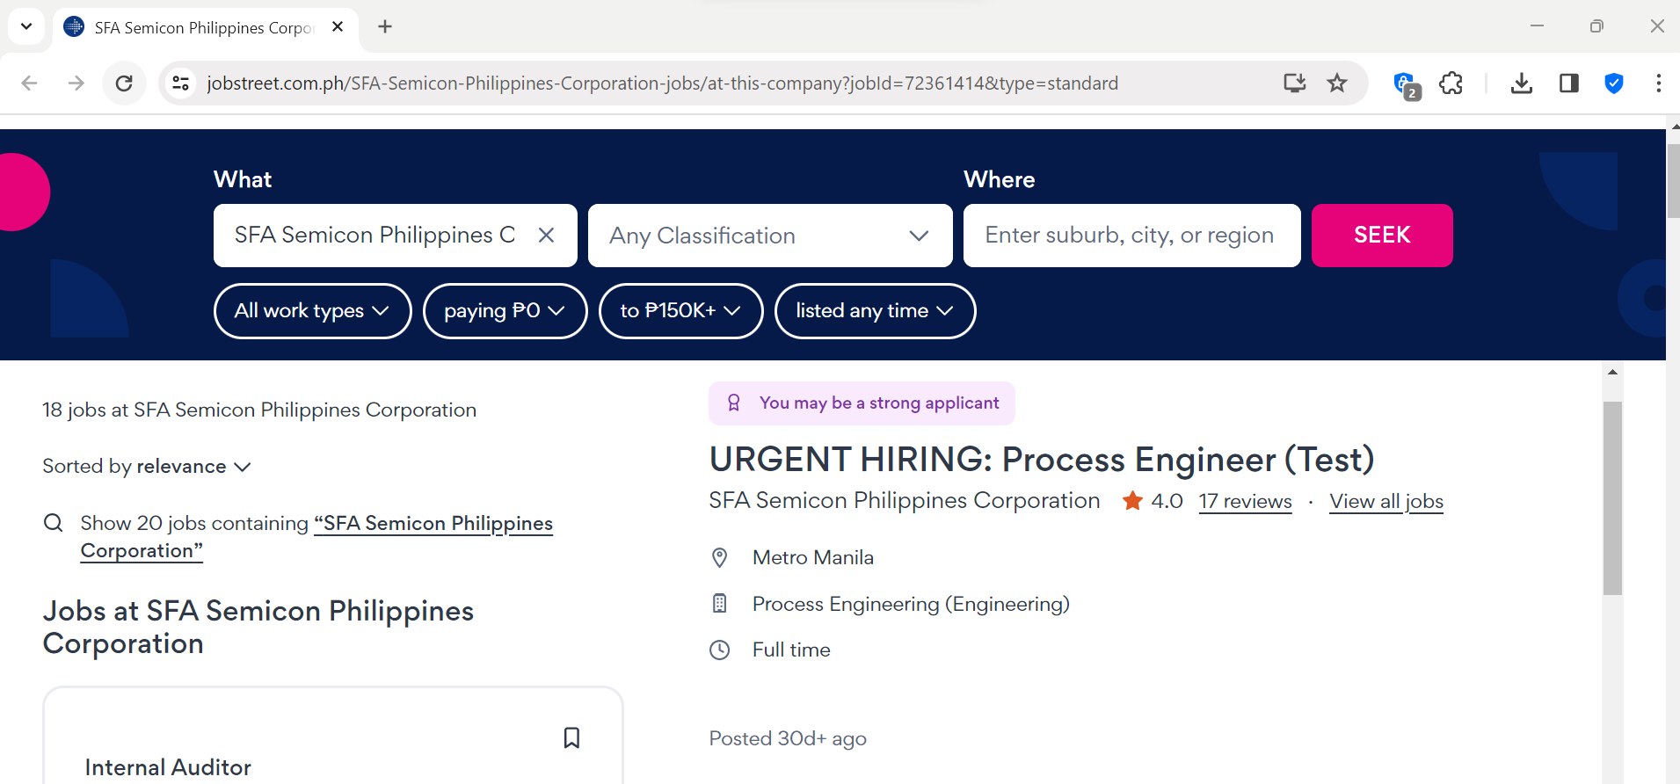Save the Internal Auditor job bookmark
1680x784 pixels.
click(x=571, y=737)
